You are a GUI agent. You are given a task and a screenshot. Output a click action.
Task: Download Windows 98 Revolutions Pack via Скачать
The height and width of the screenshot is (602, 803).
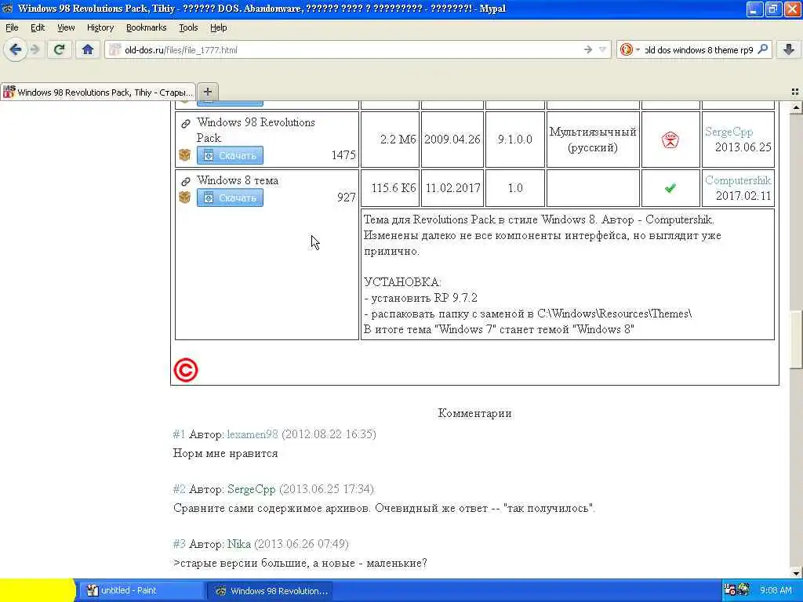pos(230,155)
